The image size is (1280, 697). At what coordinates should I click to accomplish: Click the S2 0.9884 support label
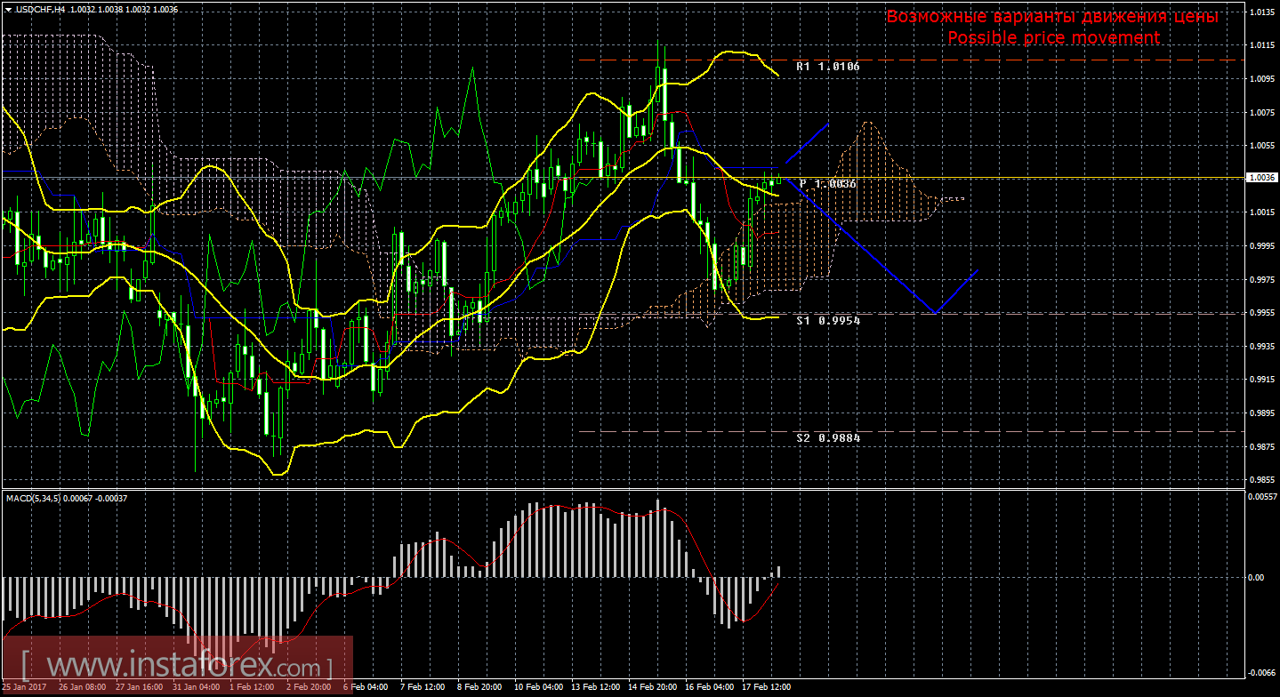click(x=828, y=438)
